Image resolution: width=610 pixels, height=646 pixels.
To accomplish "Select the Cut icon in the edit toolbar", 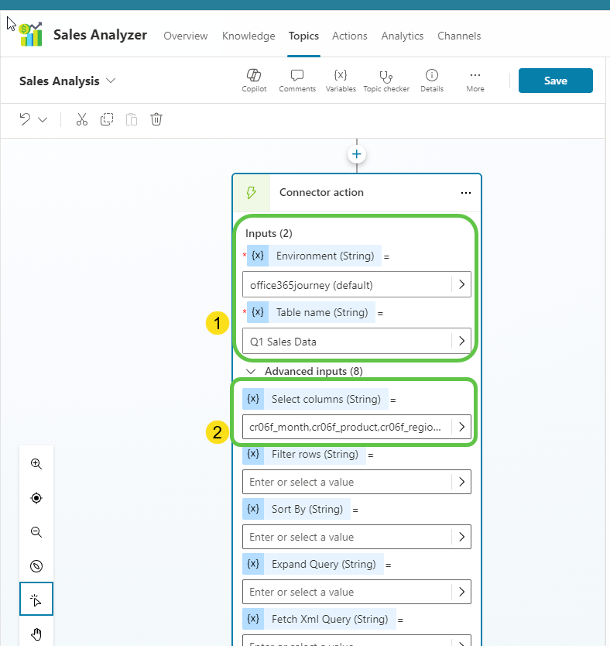I will pyautogui.click(x=82, y=119).
